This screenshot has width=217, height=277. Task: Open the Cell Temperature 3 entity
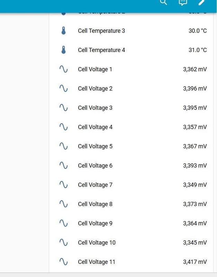point(101,31)
